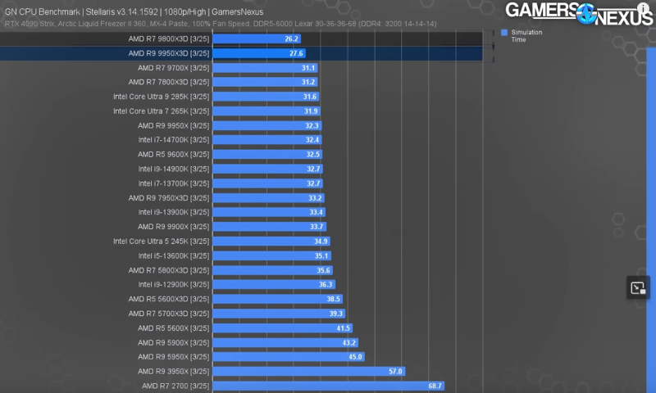Screen dimensions: 656x393
Task: Click the 31.9 value on the 265K bar
Action: pyautogui.click(x=311, y=111)
